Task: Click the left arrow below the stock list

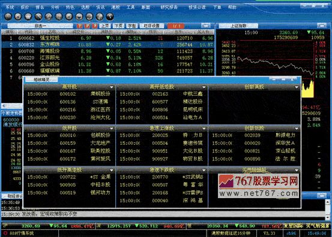Action: [4, 105]
